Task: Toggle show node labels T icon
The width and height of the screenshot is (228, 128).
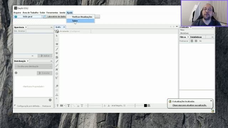Action: pyautogui.click(x=68, y=106)
